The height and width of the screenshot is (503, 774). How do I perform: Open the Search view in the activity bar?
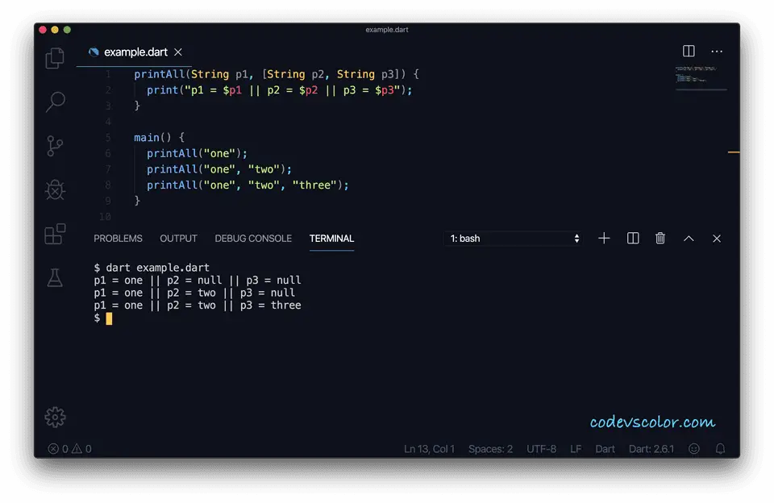55,102
